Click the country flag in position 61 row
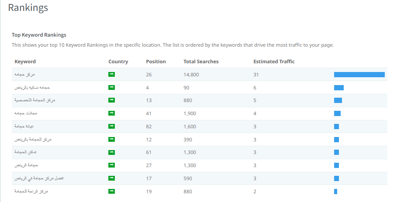 [x=111, y=152]
